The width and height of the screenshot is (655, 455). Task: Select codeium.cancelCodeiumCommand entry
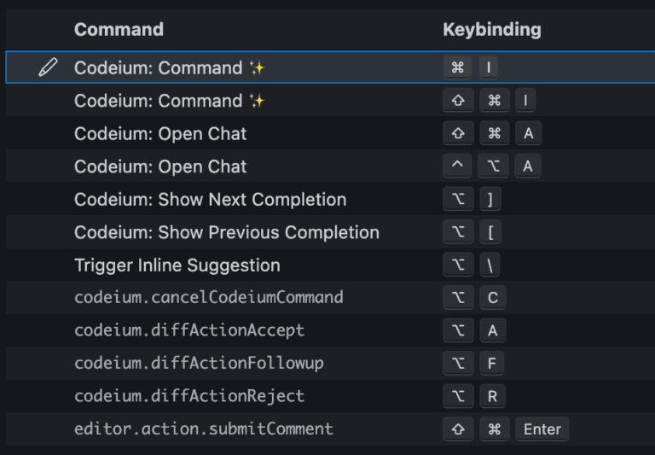coord(330,298)
